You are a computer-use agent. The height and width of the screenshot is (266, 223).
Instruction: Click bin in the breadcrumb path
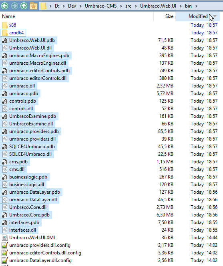click(x=188, y=6)
